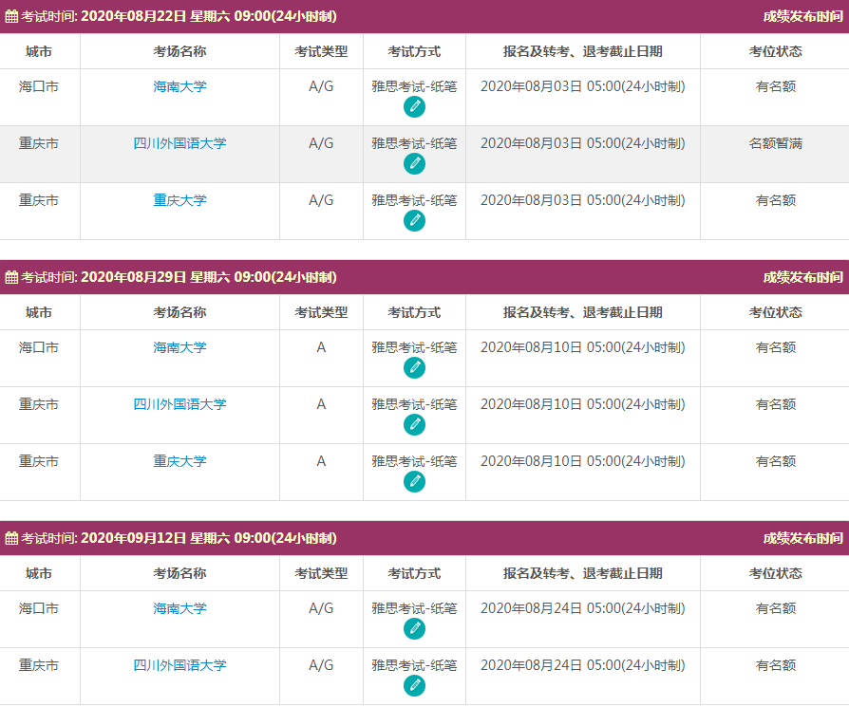Click the pencil icon for 重庆大学 on August 29
The width and height of the screenshot is (849, 707).
coord(414,481)
